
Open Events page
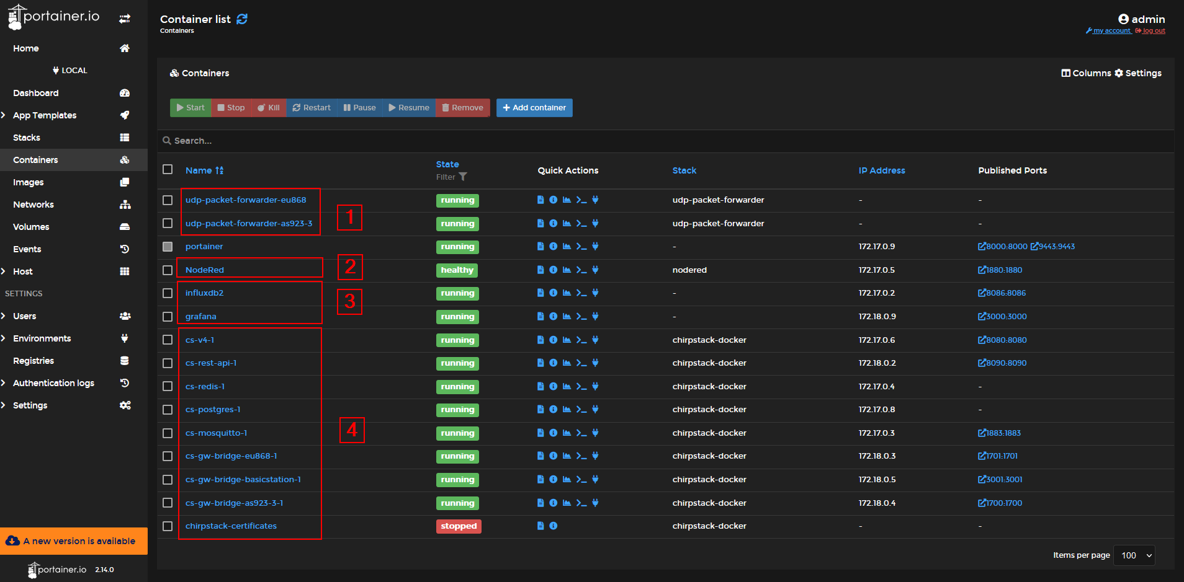[x=27, y=249]
